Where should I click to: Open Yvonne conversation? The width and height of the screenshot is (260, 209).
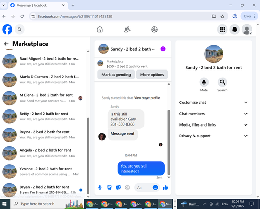[43, 171]
